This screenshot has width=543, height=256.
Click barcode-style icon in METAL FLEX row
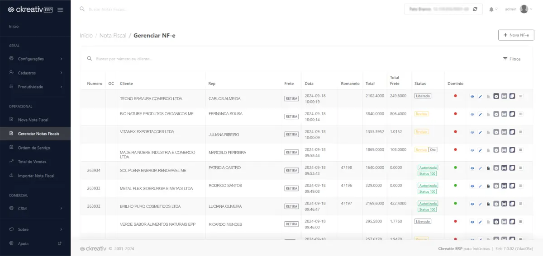pos(504,186)
